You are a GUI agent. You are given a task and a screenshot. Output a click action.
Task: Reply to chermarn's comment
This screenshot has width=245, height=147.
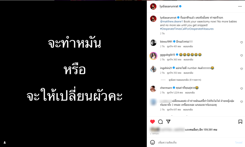point(190,93)
